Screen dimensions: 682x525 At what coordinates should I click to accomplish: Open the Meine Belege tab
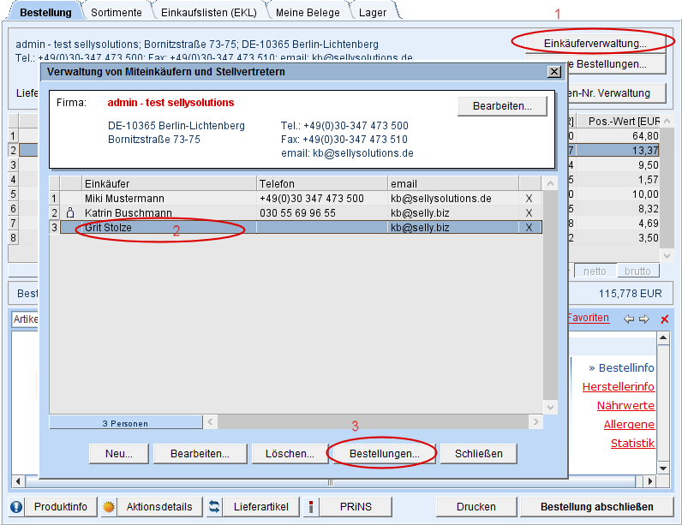(x=307, y=12)
